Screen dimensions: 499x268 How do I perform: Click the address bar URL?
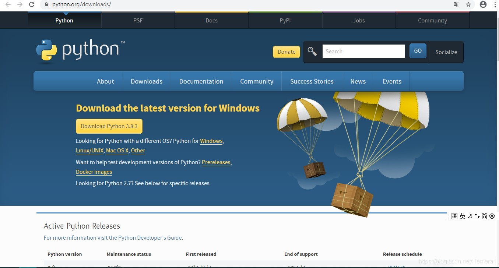pyautogui.click(x=81, y=5)
